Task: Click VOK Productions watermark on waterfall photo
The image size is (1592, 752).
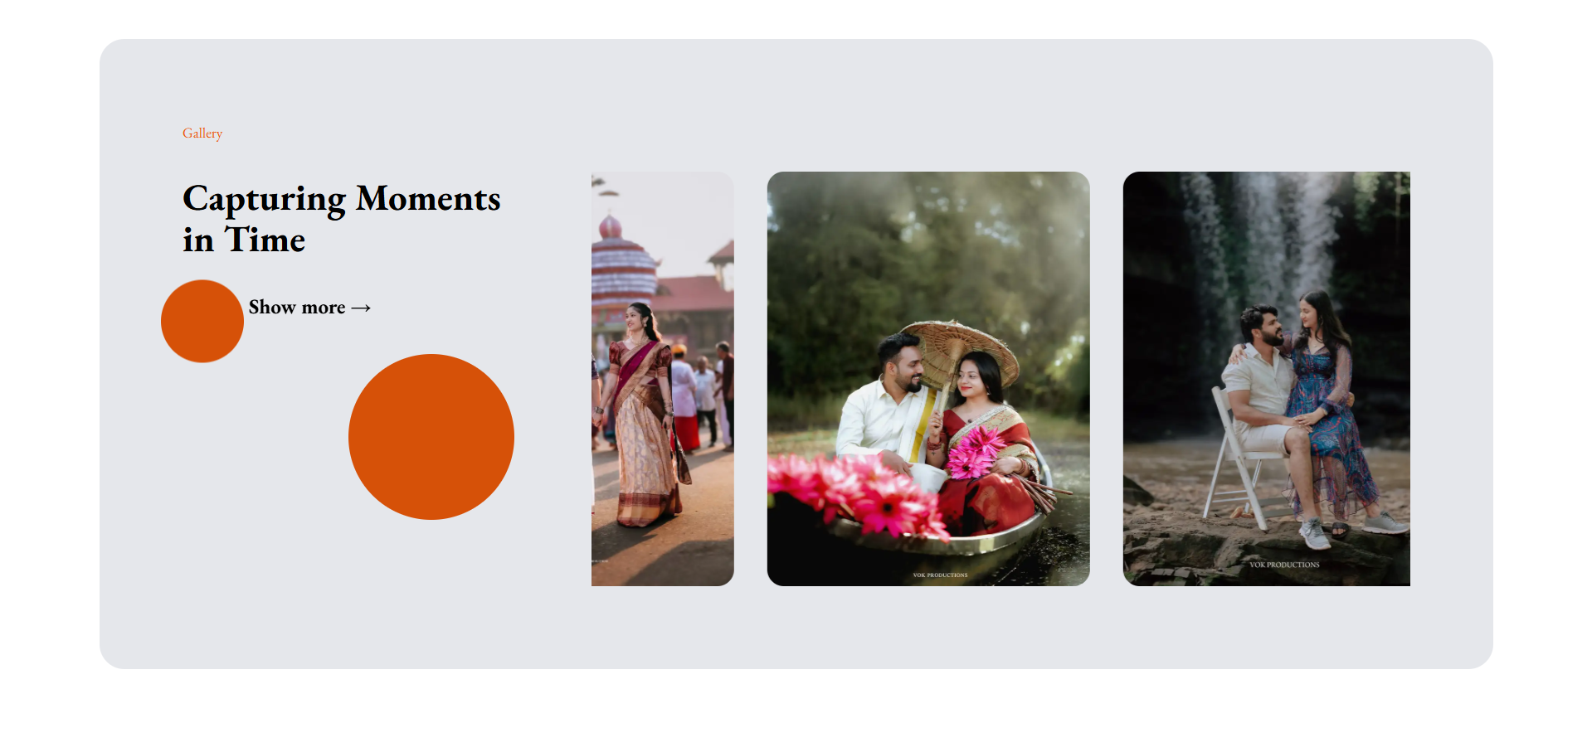Action: click(x=1284, y=565)
